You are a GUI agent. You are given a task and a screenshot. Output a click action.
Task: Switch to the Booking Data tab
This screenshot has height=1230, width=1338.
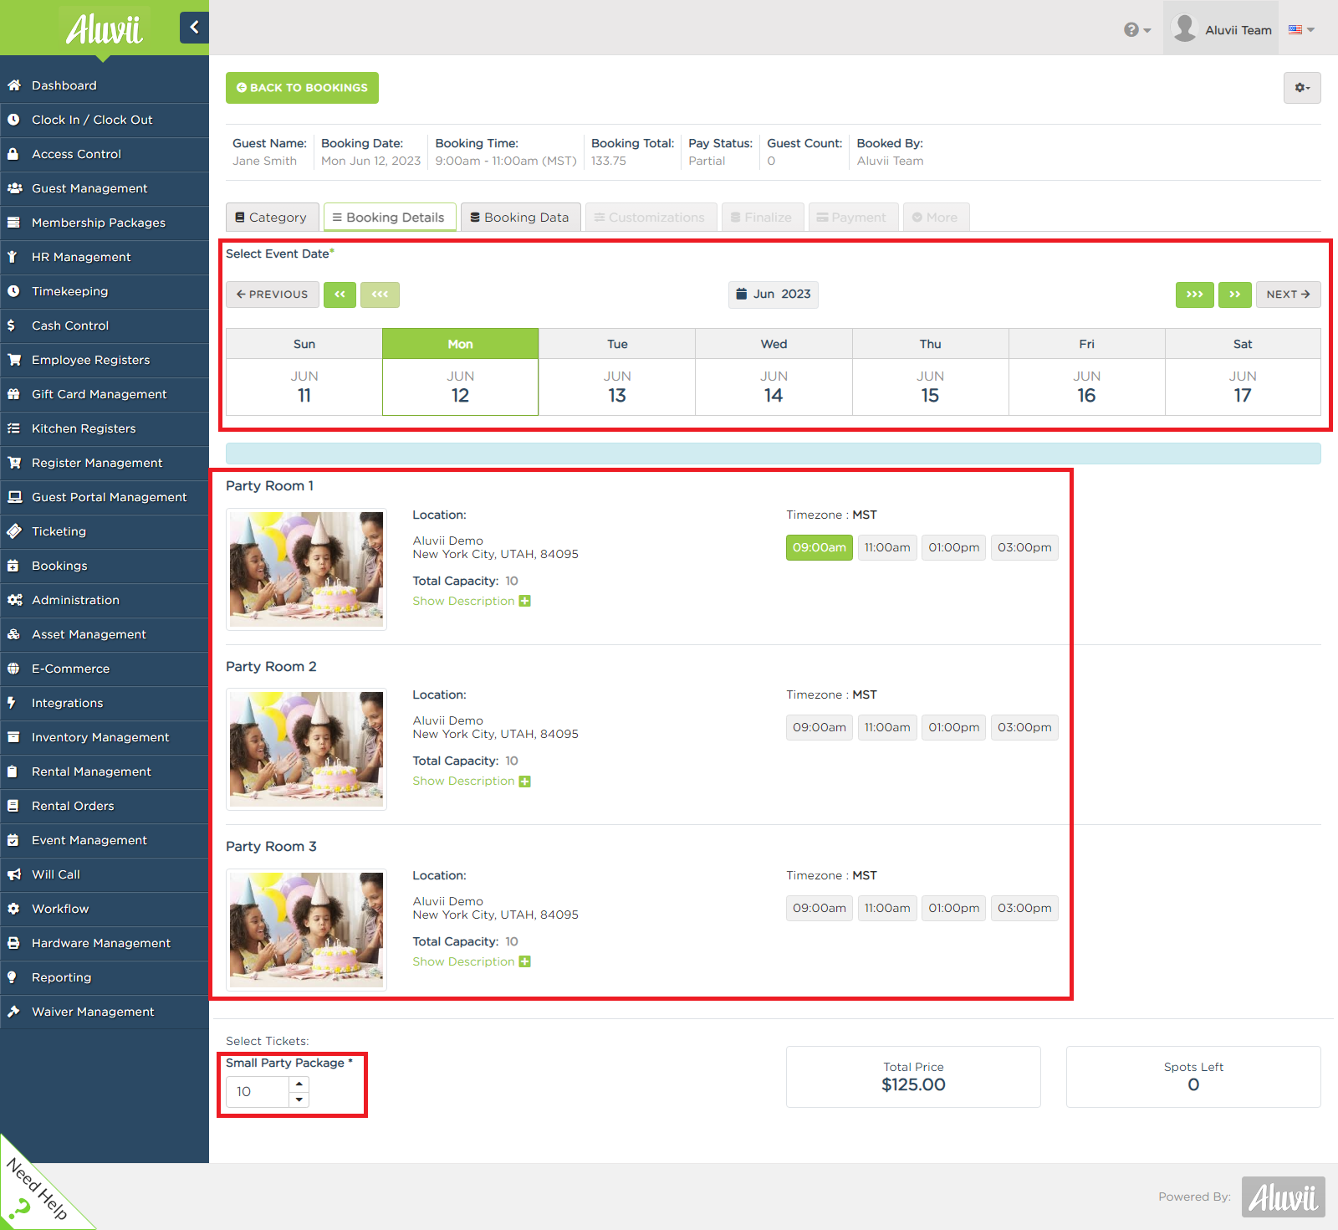pyautogui.click(x=520, y=218)
